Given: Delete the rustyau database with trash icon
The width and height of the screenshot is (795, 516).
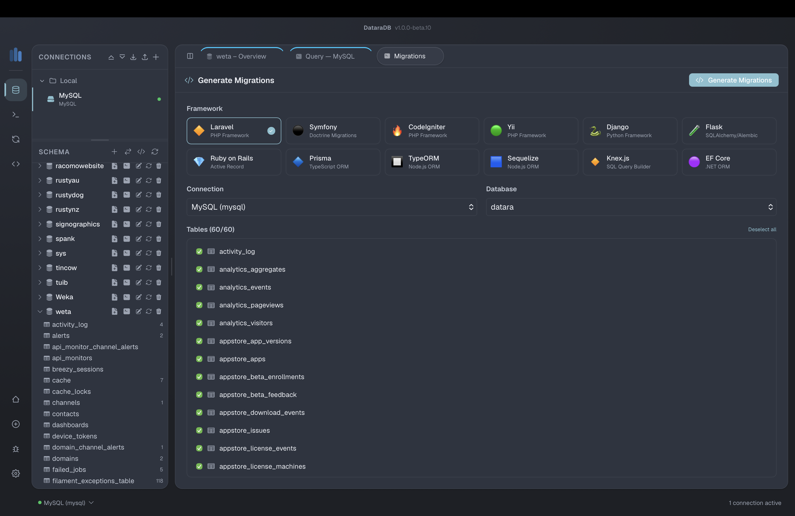Looking at the screenshot, I should pos(159,180).
